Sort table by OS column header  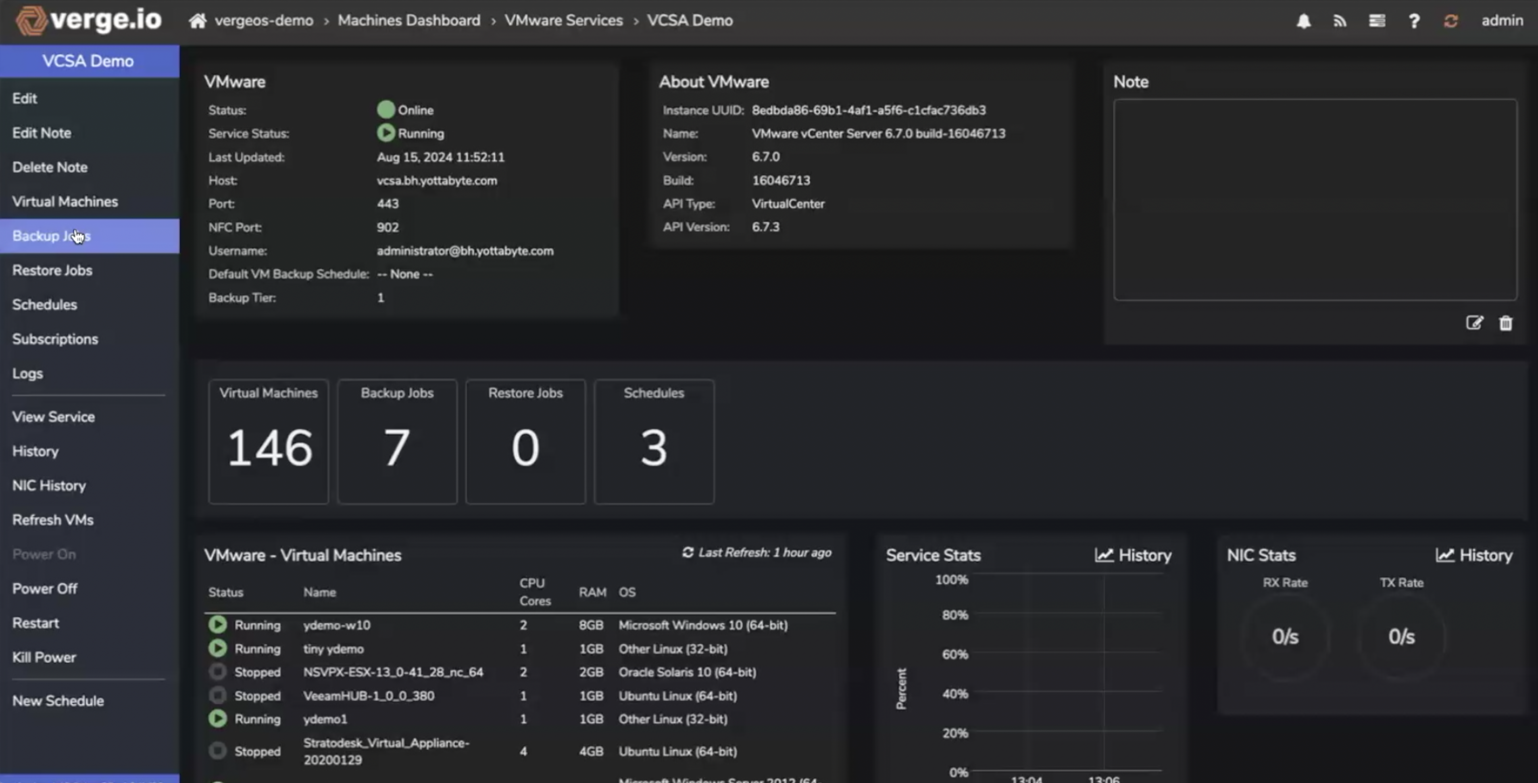pyautogui.click(x=627, y=592)
